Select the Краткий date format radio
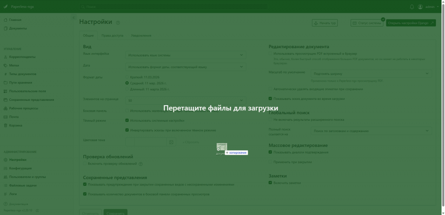 (x=127, y=77)
